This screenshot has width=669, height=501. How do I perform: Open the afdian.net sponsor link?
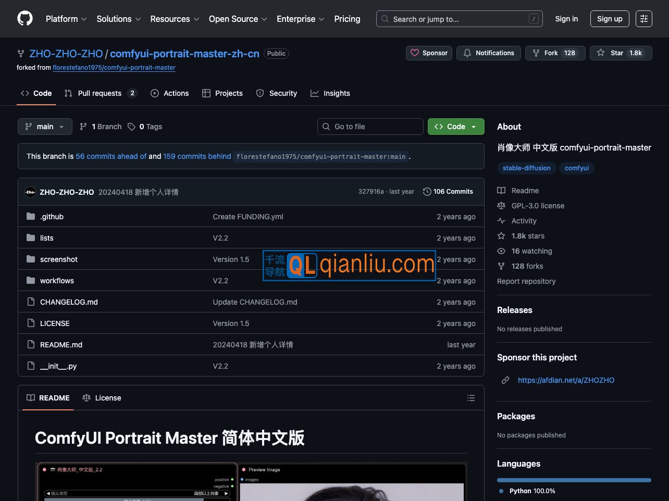pyautogui.click(x=566, y=380)
